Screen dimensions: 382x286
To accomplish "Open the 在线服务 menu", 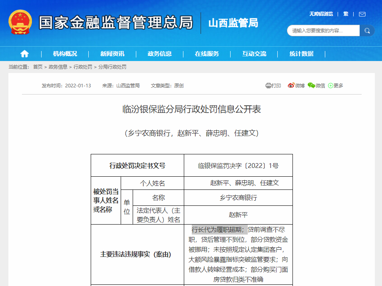I will click(207, 54).
